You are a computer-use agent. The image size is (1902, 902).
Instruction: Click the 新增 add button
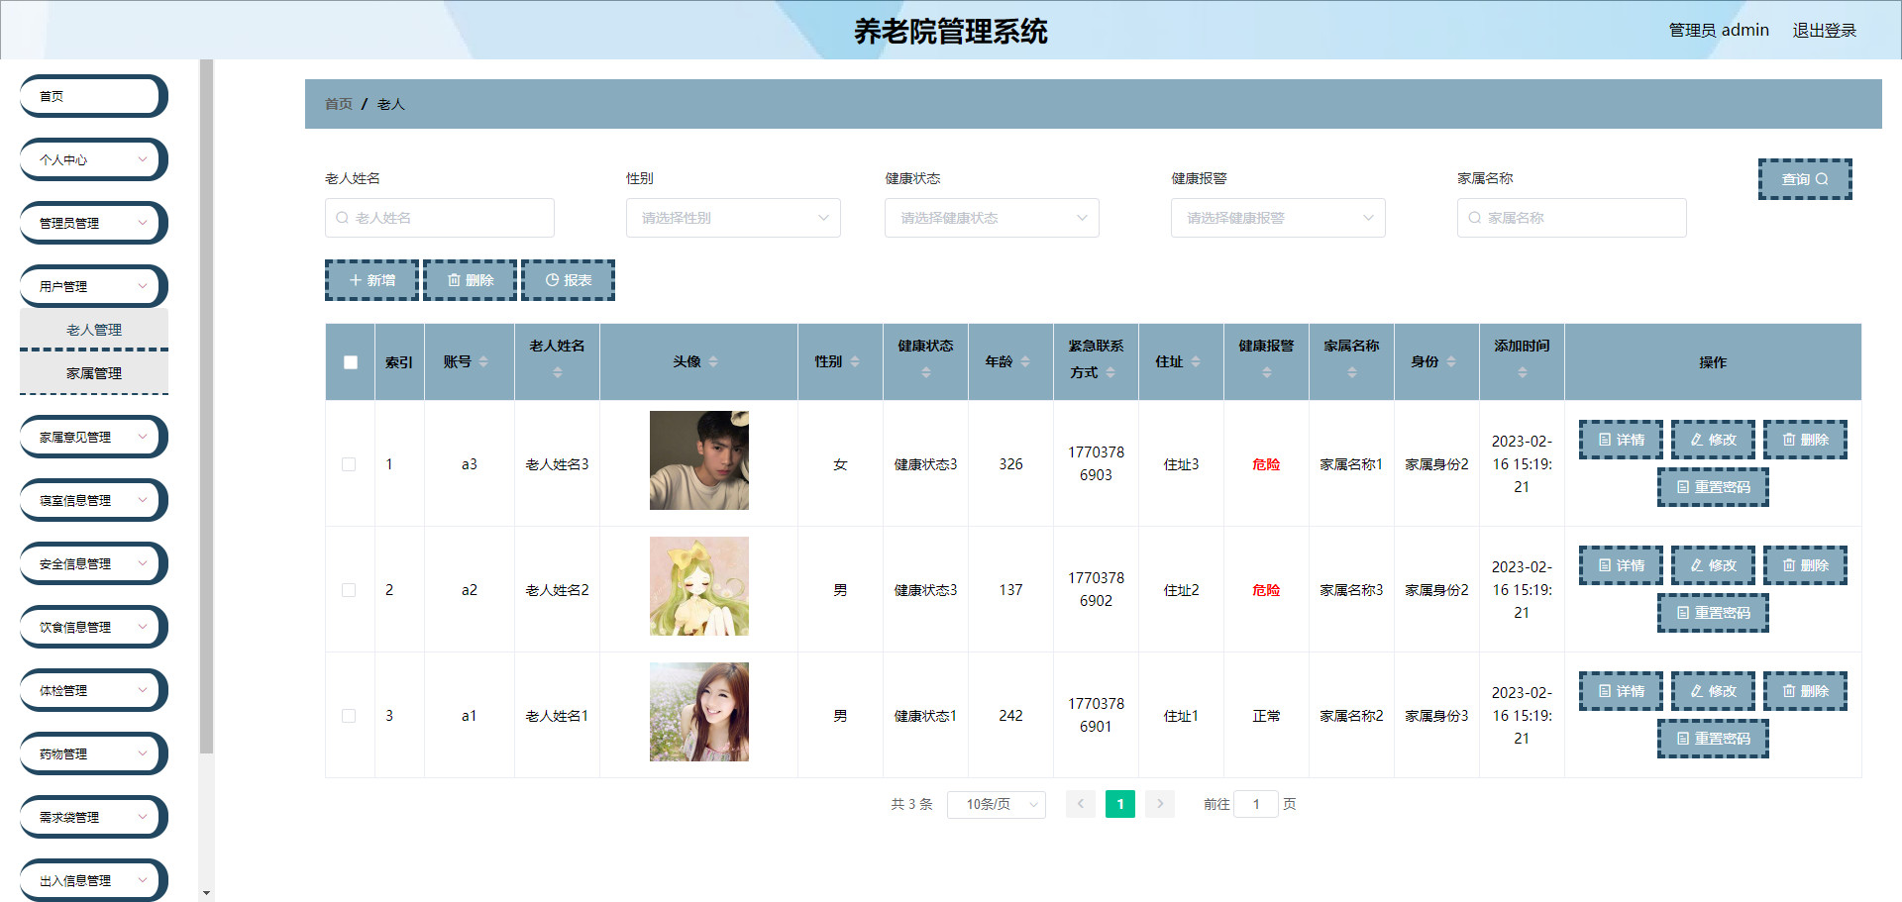[x=371, y=280]
